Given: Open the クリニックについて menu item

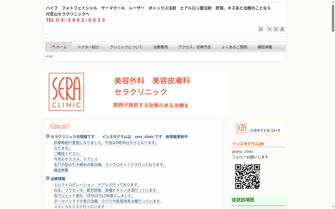Looking at the screenshot, I should [x=126, y=47].
